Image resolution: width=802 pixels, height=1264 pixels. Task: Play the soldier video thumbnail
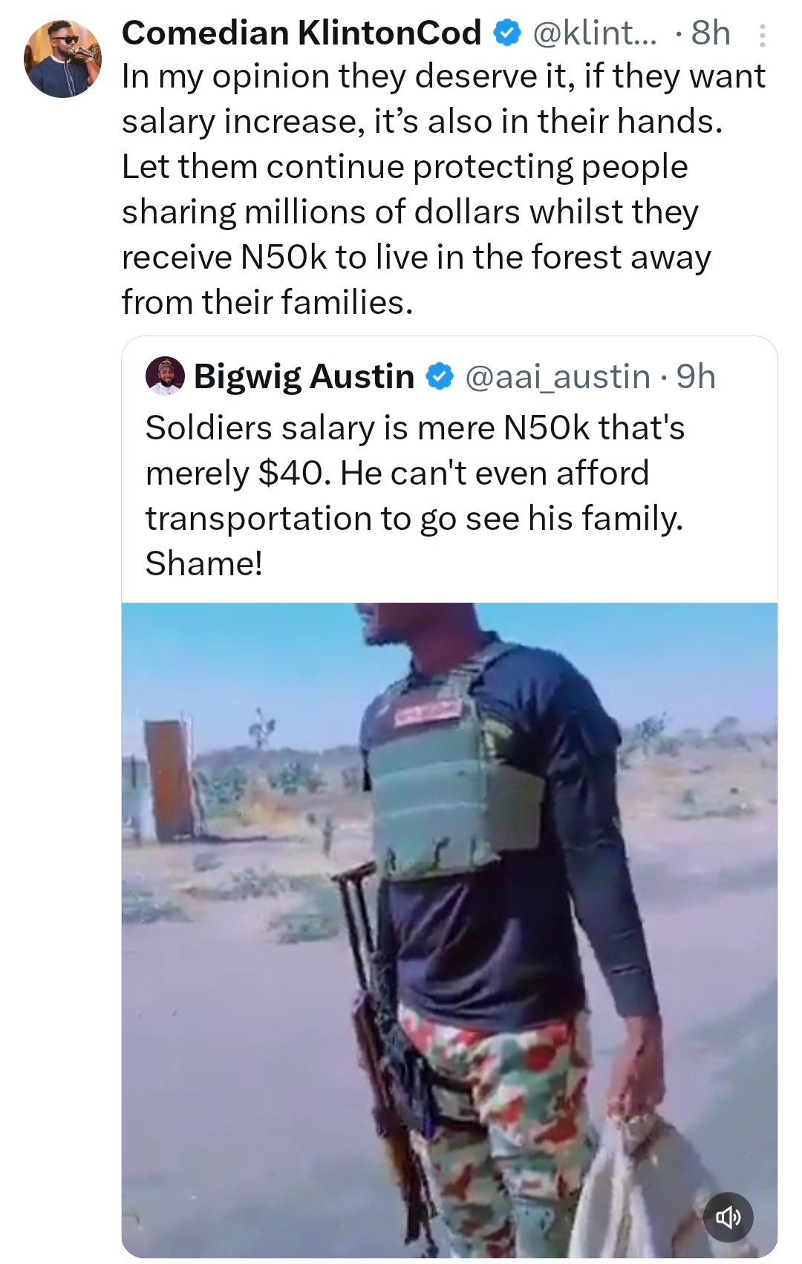pyautogui.click(x=449, y=928)
